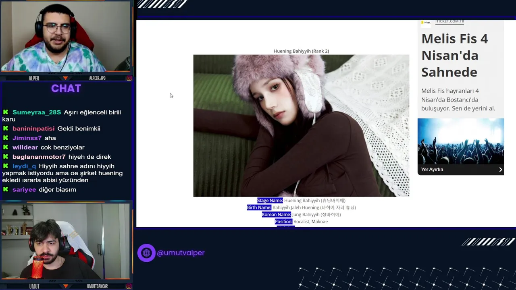
Task: Click the highlighted Korean Name: label
Action: click(x=277, y=215)
